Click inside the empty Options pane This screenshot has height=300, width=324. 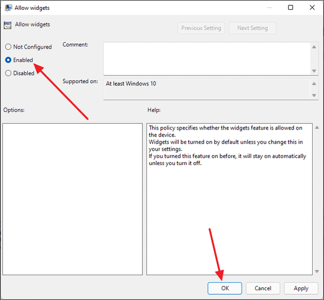(72, 199)
